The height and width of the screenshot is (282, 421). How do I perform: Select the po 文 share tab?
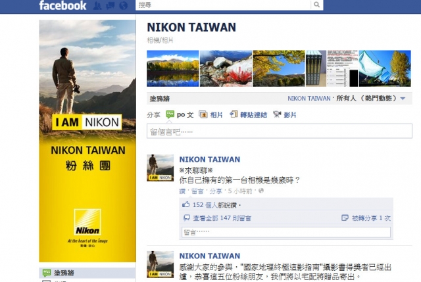[x=180, y=114]
